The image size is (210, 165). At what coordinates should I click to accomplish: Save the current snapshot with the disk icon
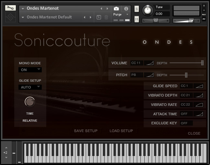pyautogui.click(x=99, y=17)
